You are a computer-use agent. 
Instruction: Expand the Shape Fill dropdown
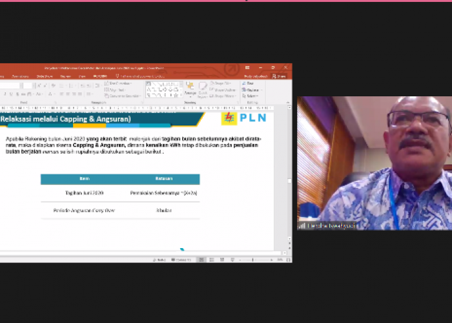223,83
